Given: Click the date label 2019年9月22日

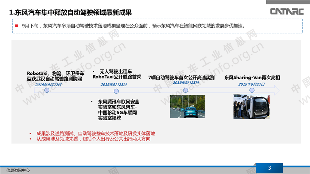Looking at the screenshot, I should click(48, 84).
